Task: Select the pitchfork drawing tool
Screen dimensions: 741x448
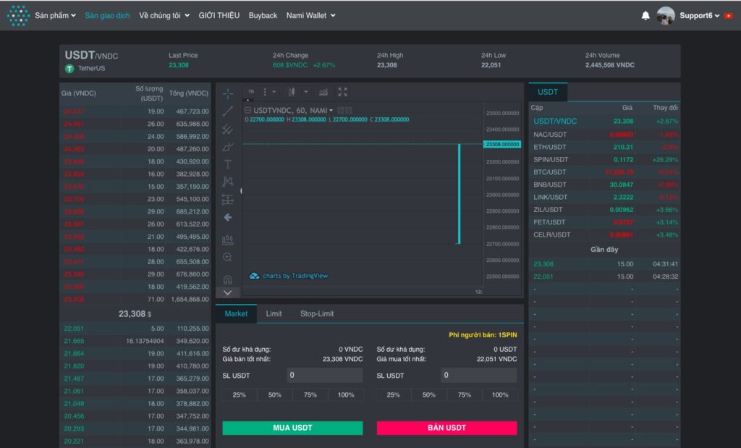Action: [228, 129]
